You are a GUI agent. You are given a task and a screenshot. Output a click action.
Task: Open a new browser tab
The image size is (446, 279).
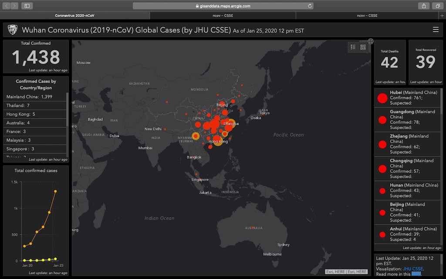[442, 15]
